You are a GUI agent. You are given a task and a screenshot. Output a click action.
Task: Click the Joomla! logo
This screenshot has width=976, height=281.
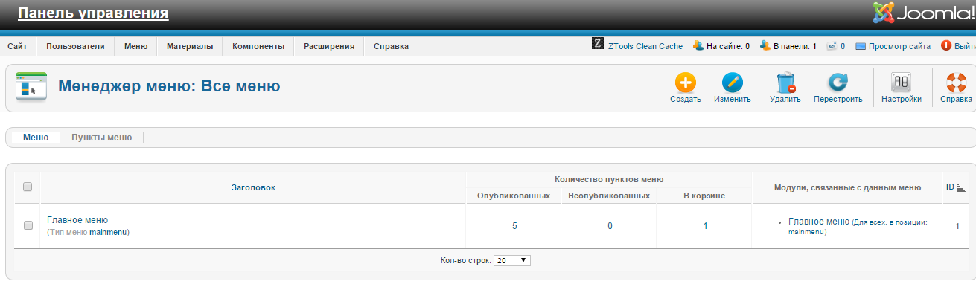pyautogui.click(x=924, y=13)
